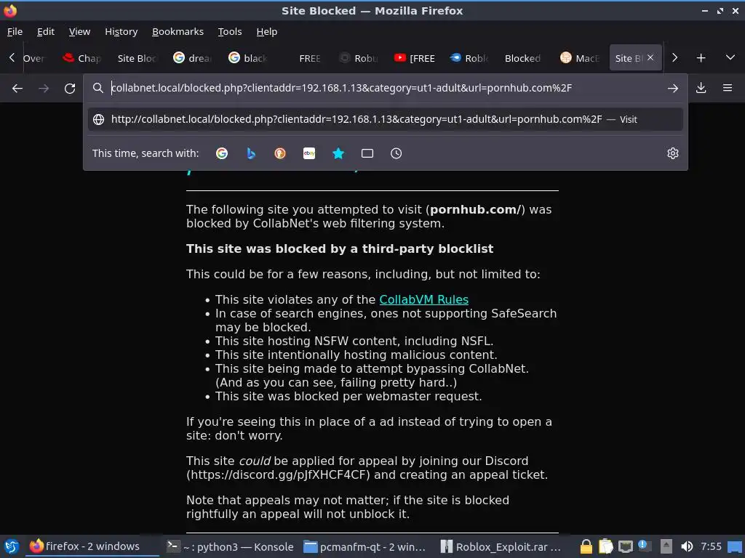Click the show desktop button in taskbar
Image resolution: width=745 pixels, height=558 pixels.
pyautogui.click(x=735, y=547)
